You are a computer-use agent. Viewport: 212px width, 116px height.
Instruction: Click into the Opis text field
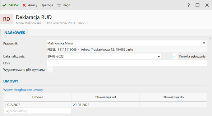pyautogui.click(x=127, y=63)
